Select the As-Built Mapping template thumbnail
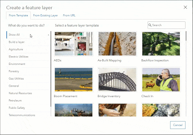The height and width of the screenshot is (135, 193). 117,44
